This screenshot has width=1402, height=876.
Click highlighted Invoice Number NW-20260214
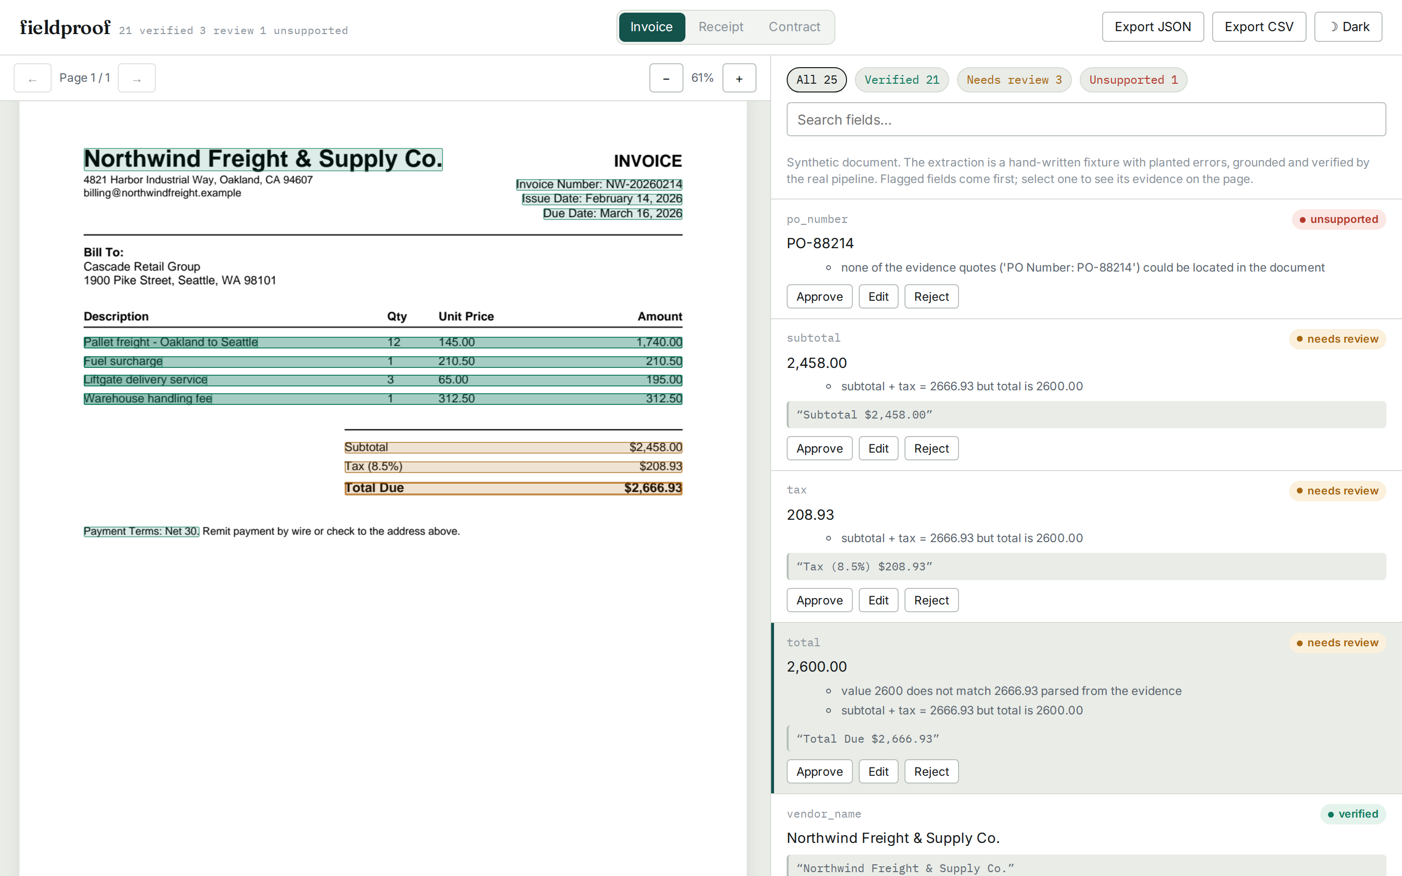point(599,184)
